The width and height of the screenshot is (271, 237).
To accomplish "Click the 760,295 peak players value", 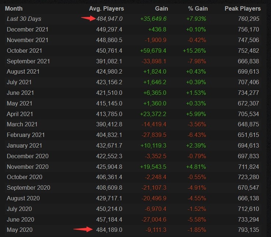I will [249, 19].
